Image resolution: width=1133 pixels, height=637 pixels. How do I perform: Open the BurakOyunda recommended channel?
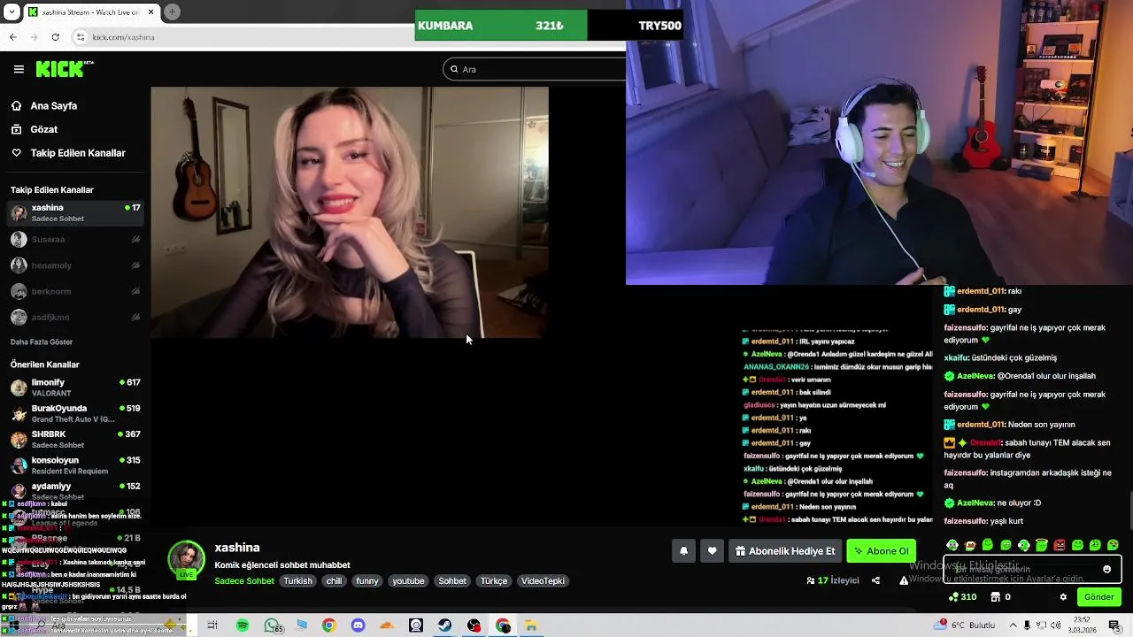[75, 413]
